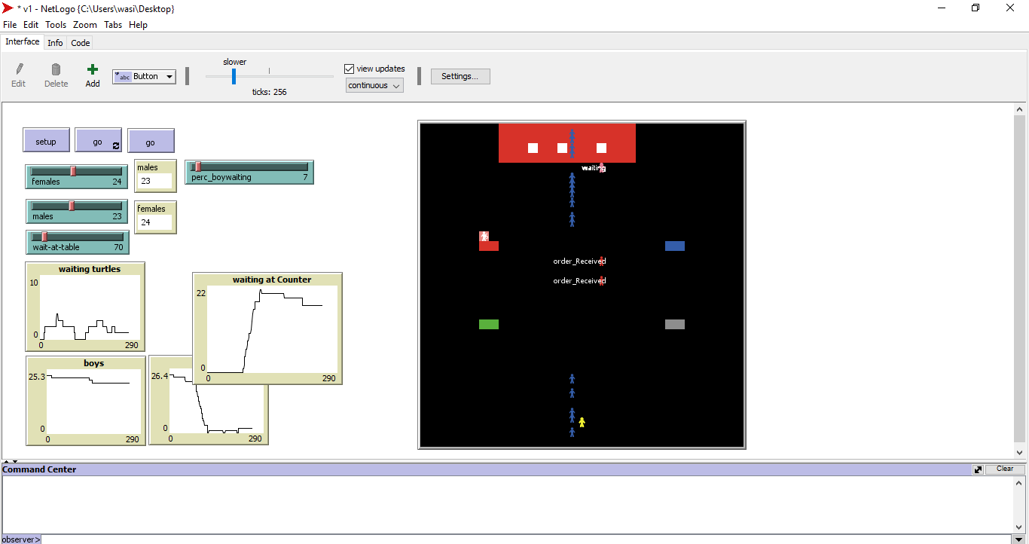Viewport: 1029px width, 544px height.
Task: Click the green Add plus icon
Action: tap(93, 69)
